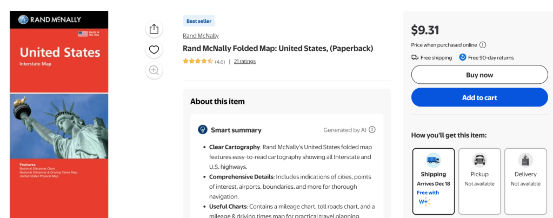Screen dimensions: 553x218
Task: Click the Best seller badge
Action: [x=199, y=21]
